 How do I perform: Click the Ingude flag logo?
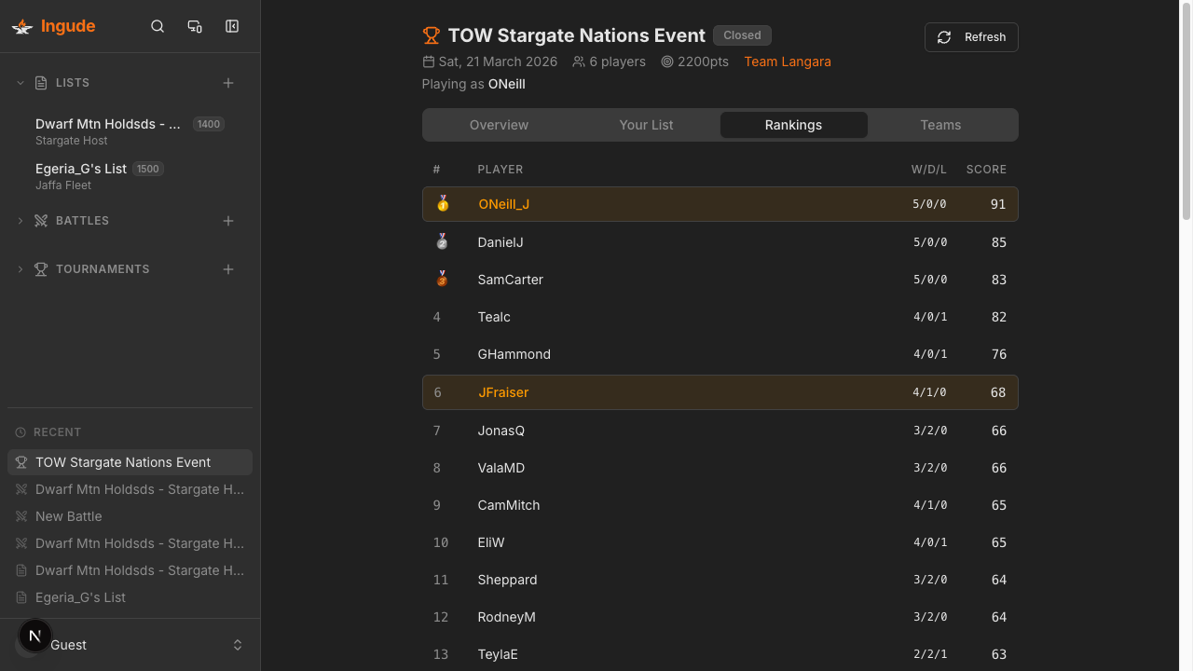pyautogui.click(x=21, y=26)
